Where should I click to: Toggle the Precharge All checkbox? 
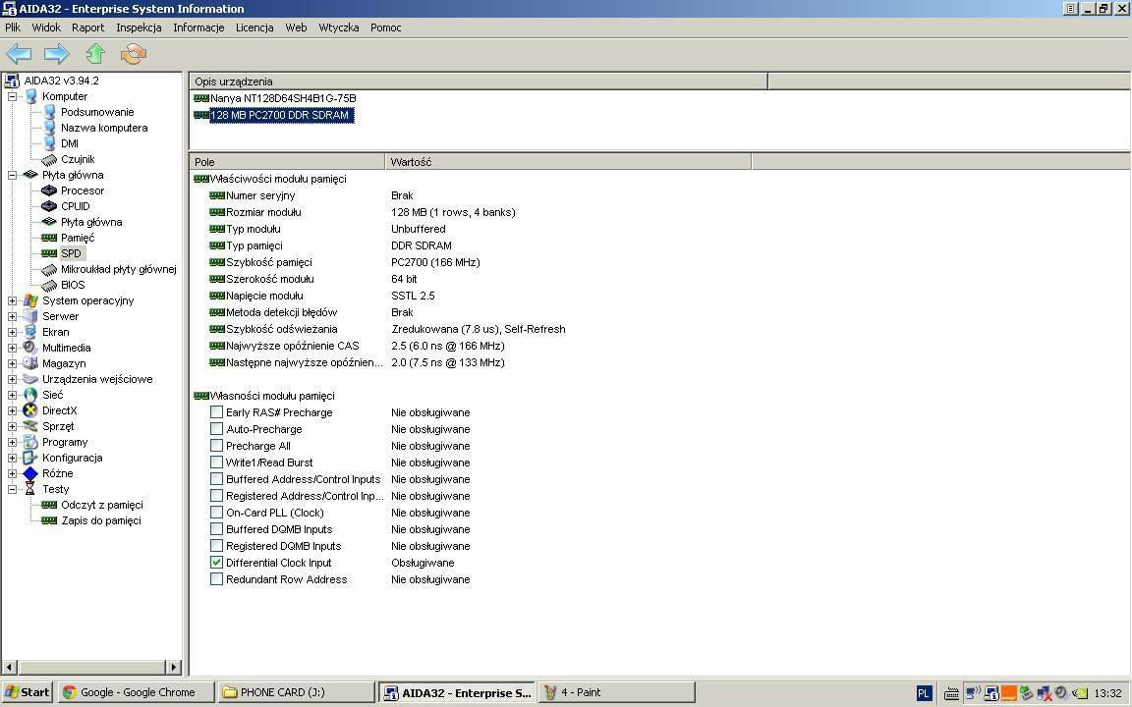(216, 445)
